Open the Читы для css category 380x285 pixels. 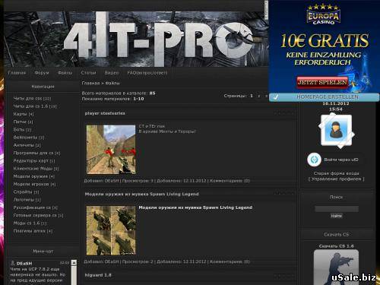point(32,98)
